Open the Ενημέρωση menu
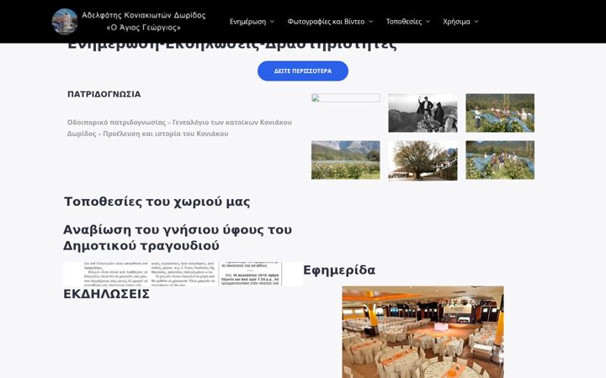Viewport: 606px width, 378px height. click(x=247, y=22)
